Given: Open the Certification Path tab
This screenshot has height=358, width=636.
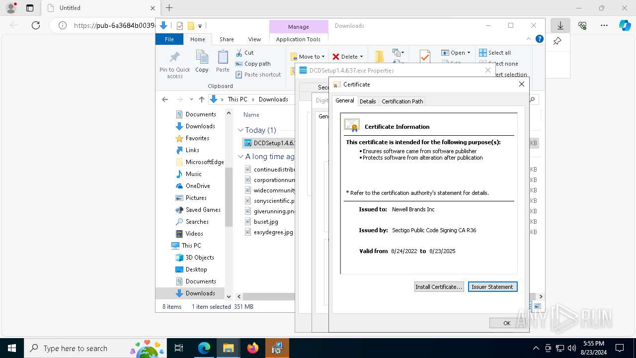Looking at the screenshot, I should pos(402,101).
